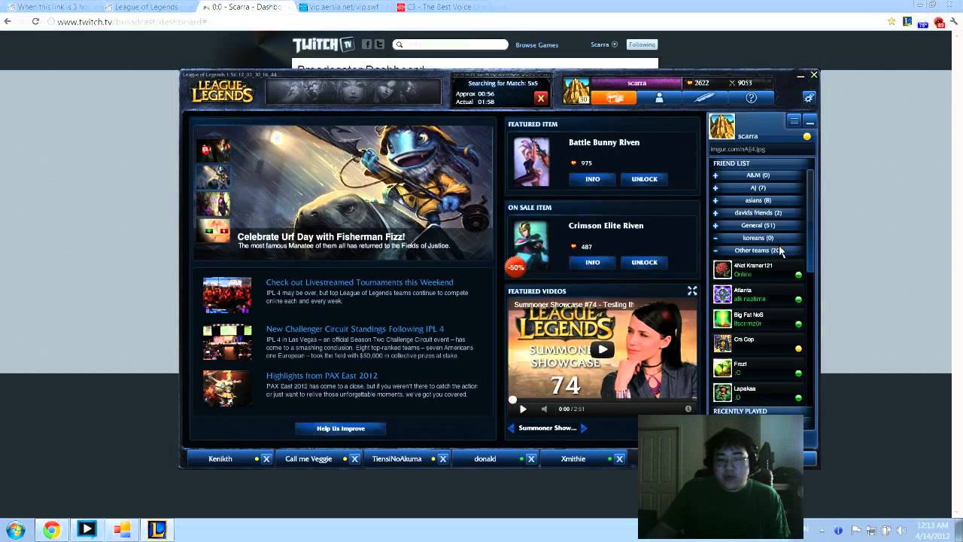
Task: Collapse the Other teams friend group
Action: click(758, 251)
